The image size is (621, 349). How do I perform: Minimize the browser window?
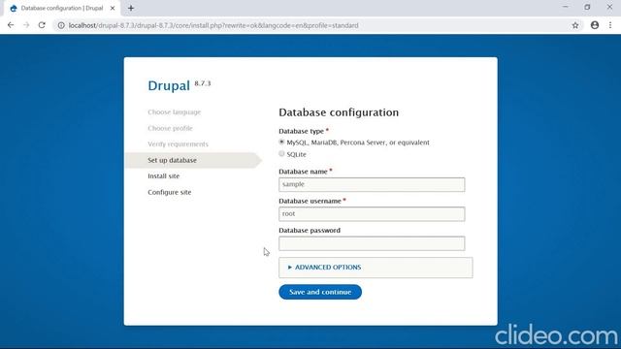click(x=565, y=7)
